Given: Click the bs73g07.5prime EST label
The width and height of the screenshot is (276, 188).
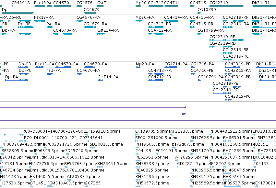Looking at the screenshot, I should pyautogui.click(x=188, y=144).
